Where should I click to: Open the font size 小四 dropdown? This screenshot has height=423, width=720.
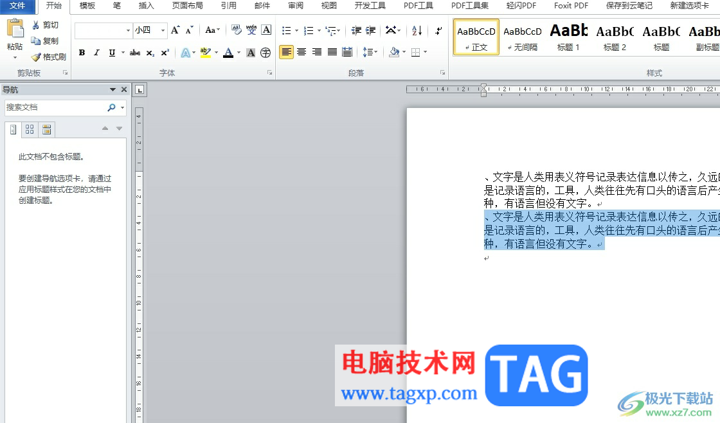click(163, 31)
